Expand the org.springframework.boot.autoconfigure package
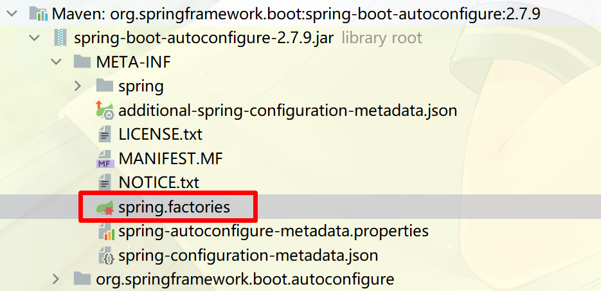The image size is (601, 291). [56, 279]
